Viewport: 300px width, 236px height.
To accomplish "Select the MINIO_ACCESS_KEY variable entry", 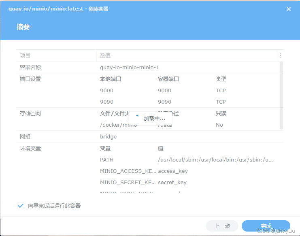I will (127, 171).
